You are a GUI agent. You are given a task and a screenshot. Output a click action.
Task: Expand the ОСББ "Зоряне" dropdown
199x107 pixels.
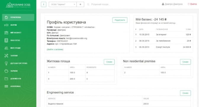63,4
